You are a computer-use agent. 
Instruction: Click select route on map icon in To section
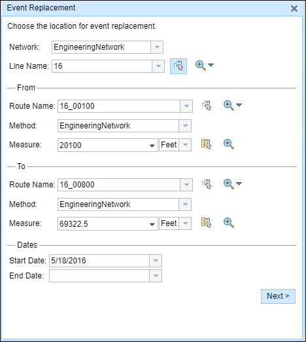click(207, 184)
